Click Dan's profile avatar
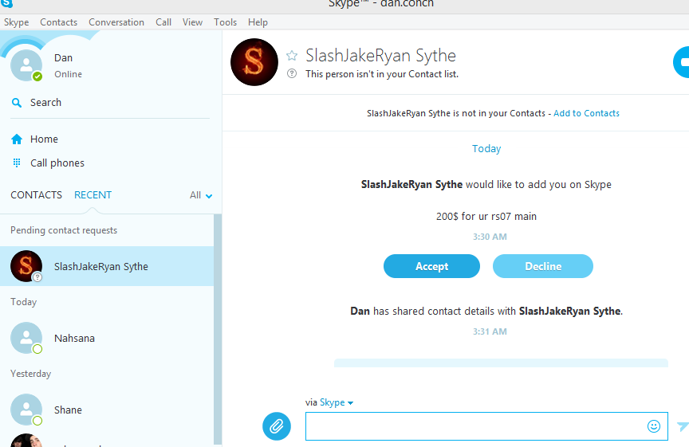The height and width of the screenshot is (447, 689). [26, 65]
